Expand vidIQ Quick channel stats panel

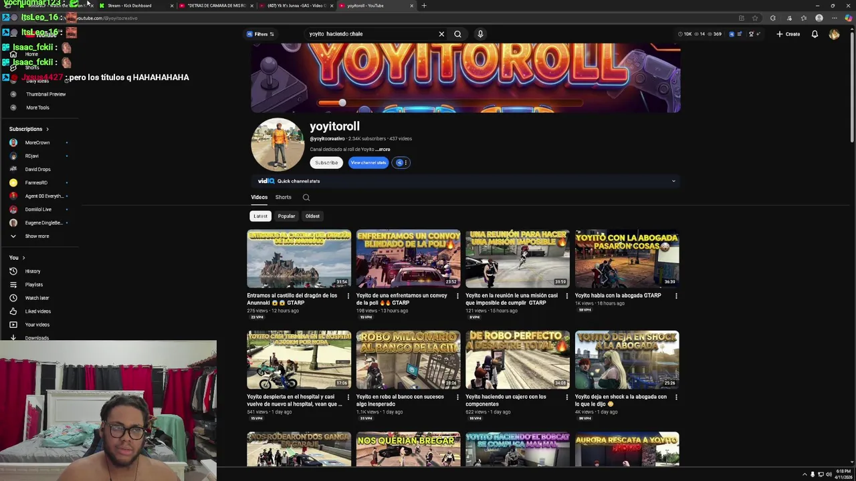coord(673,181)
